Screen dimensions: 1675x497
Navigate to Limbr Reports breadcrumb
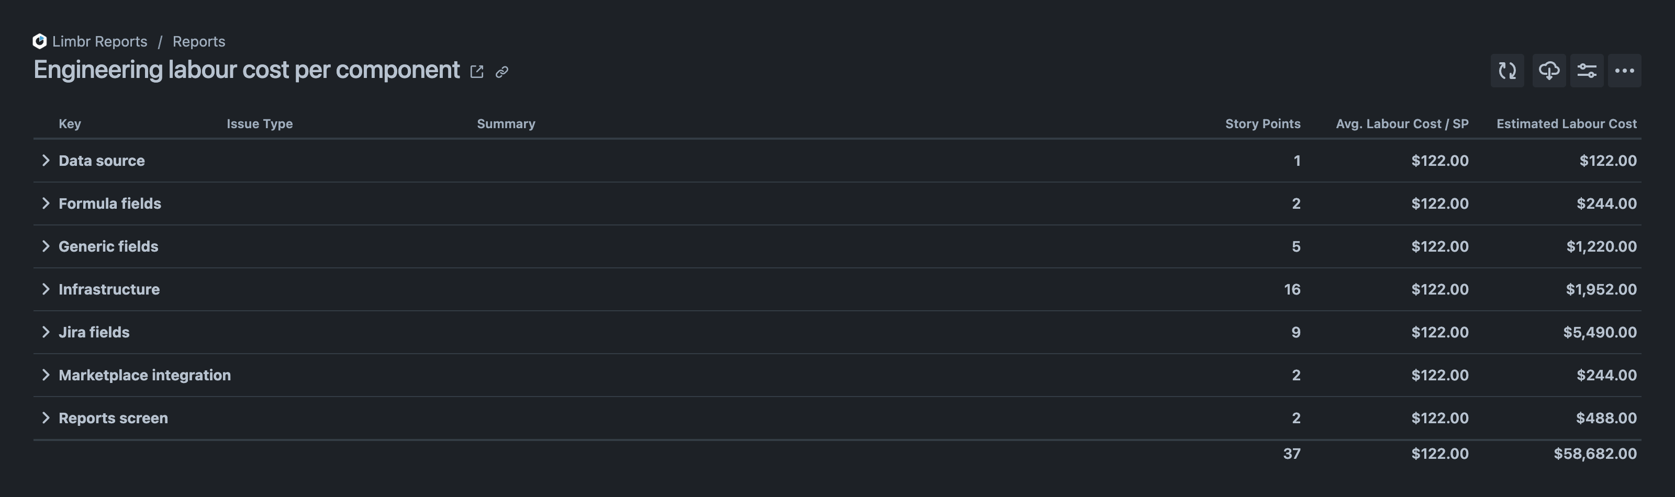click(x=100, y=41)
